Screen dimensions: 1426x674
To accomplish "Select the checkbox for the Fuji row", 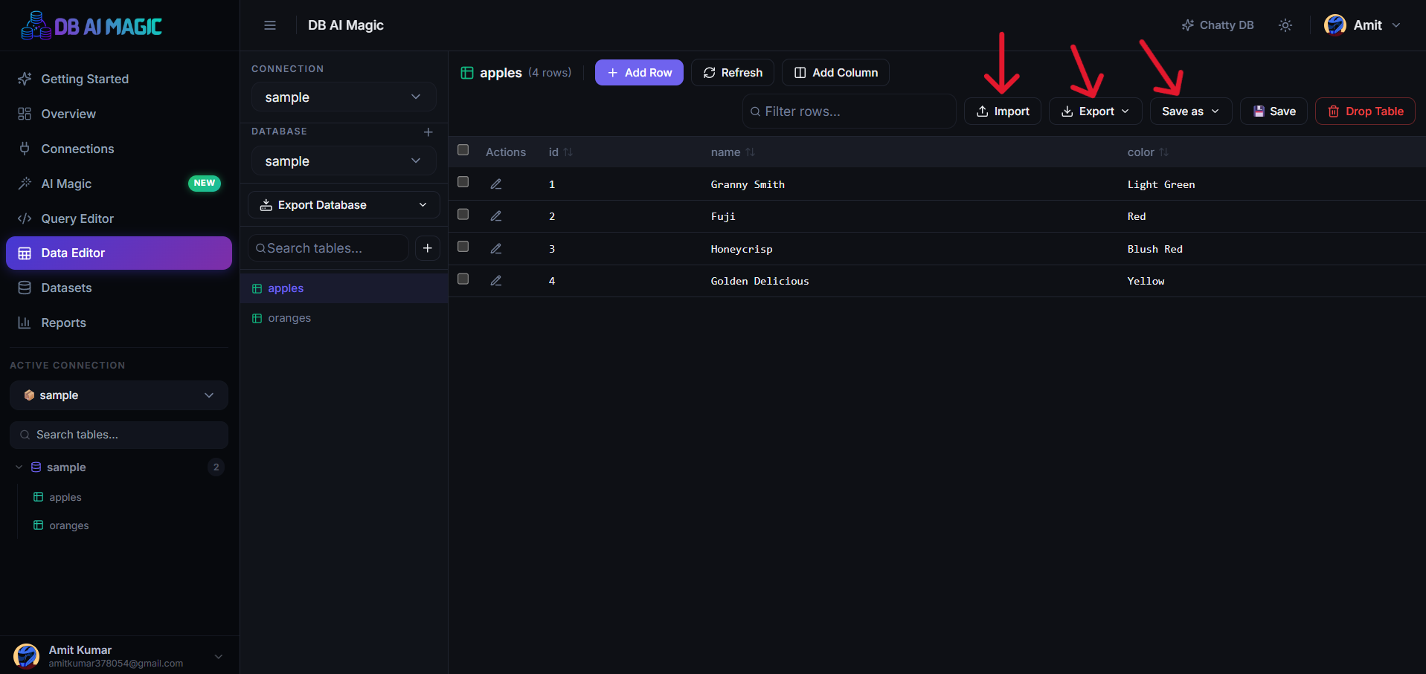I will (463, 215).
